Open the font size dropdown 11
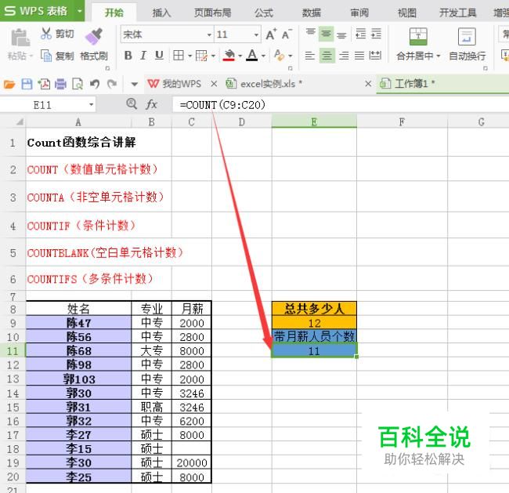Viewport: 509px width, 493px height. point(256,34)
